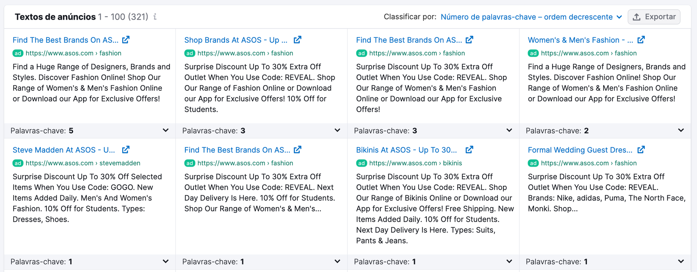697x272 pixels.
Task: Click the Classificar por: label
Action: pos(410,17)
